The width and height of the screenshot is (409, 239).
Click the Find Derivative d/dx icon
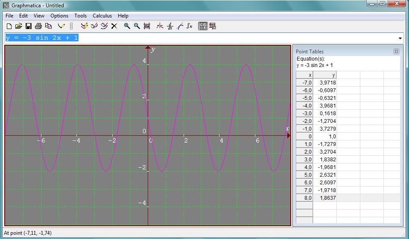(x=170, y=26)
